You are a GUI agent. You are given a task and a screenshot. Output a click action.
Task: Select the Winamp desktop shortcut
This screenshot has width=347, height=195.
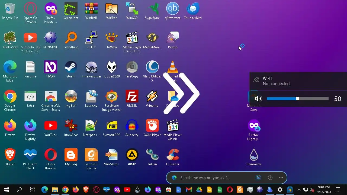pos(152,99)
